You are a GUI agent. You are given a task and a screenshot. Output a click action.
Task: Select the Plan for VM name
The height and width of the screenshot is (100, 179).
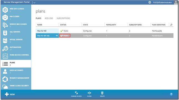point(42,31)
